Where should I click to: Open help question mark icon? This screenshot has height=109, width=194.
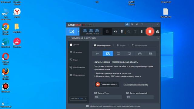pyautogui.click(x=142, y=25)
